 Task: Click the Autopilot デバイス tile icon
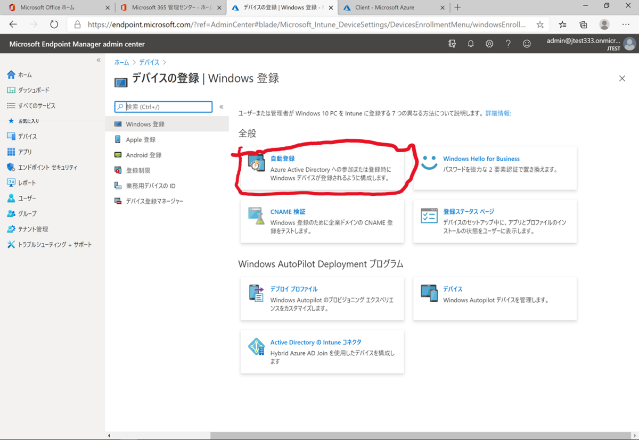(x=429, y=293)
